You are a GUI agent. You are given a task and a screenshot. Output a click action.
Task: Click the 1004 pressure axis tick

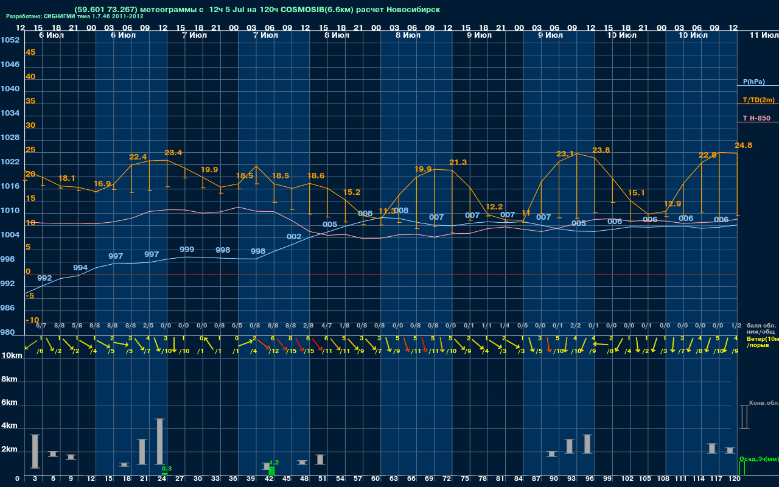click(10, 235)
